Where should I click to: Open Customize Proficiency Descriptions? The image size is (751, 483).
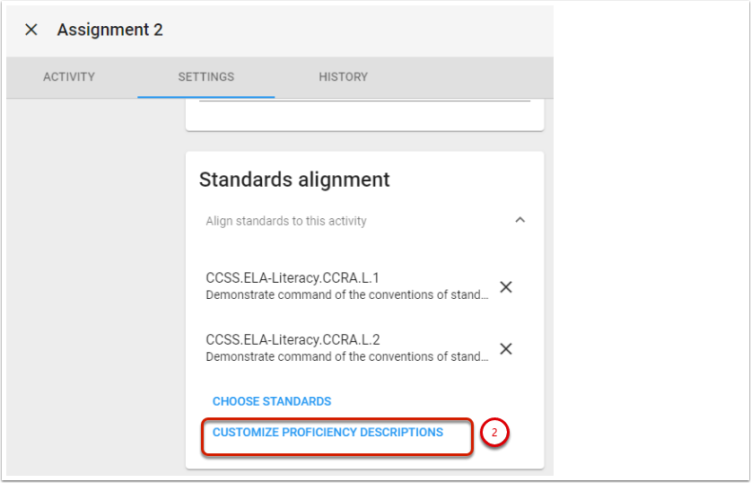327,433
